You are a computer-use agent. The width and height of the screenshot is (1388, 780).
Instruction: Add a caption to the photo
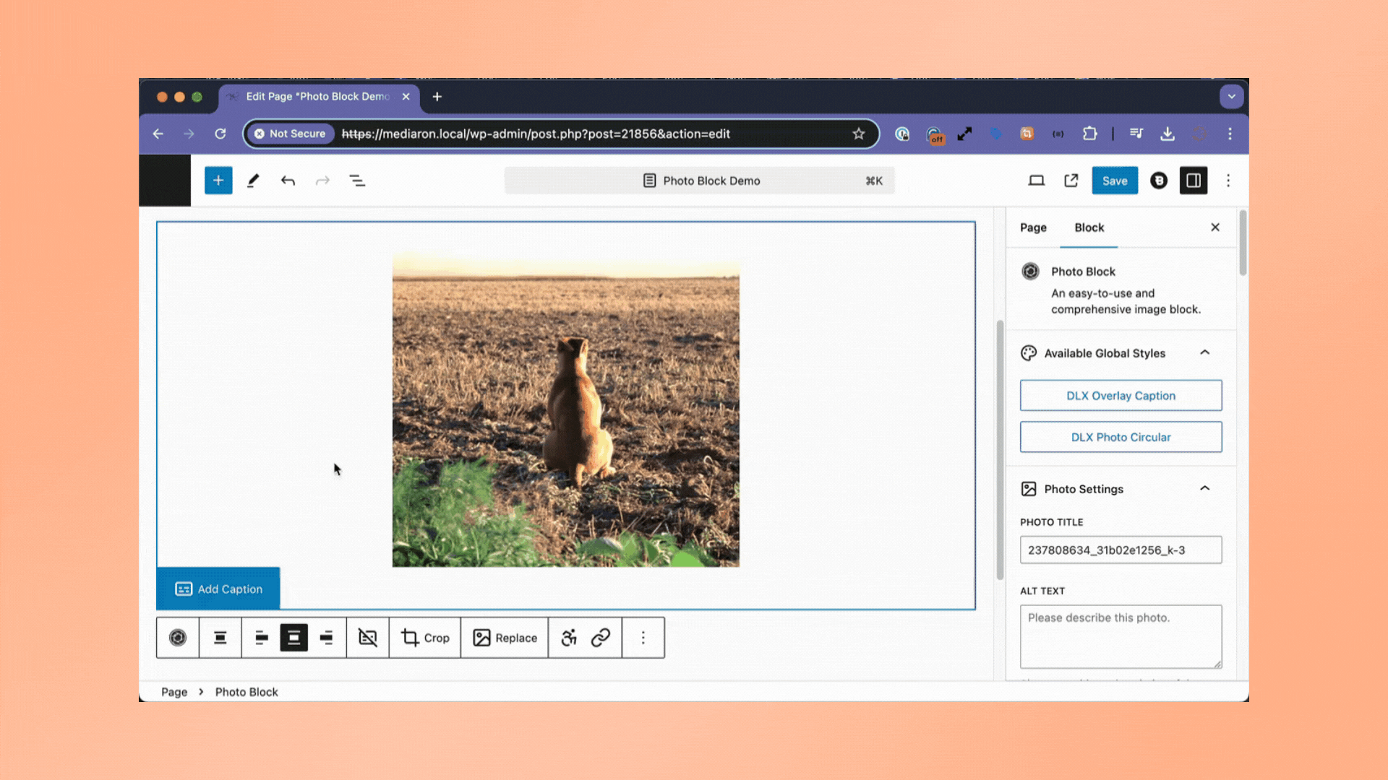pyautogui.click(x=218, y=589)
